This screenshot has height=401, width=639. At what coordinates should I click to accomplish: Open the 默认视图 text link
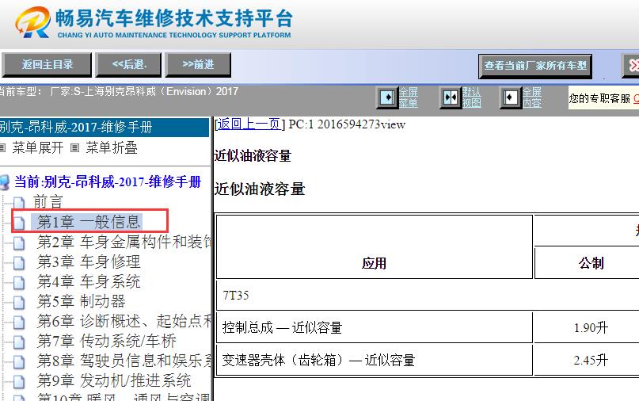coord(471,97)
